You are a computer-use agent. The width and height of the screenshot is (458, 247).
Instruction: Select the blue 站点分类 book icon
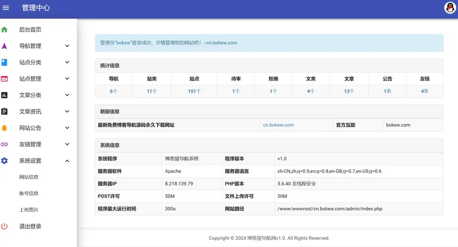4,62
